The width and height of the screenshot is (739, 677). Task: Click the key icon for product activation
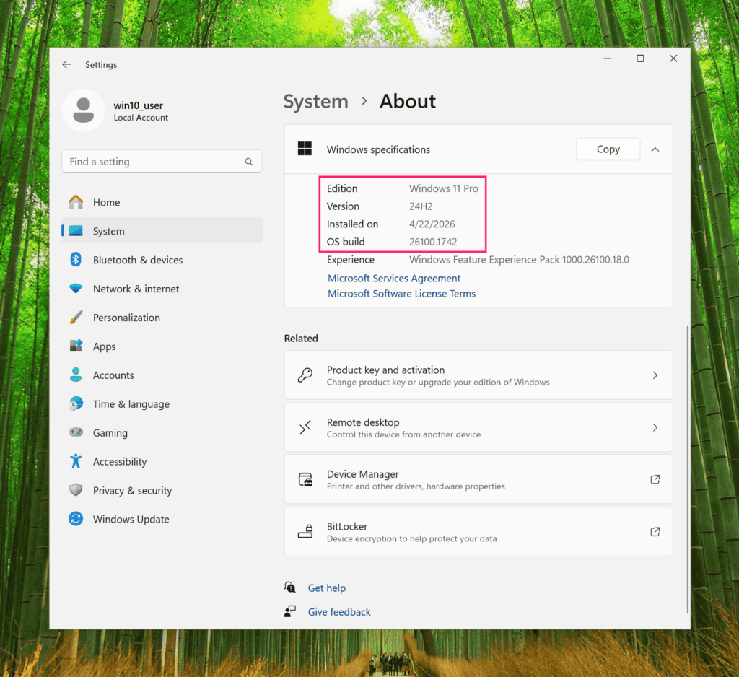pos(305,375)
